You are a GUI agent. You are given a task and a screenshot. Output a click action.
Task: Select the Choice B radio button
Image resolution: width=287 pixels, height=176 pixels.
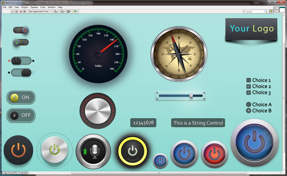[x=248, y=110]
